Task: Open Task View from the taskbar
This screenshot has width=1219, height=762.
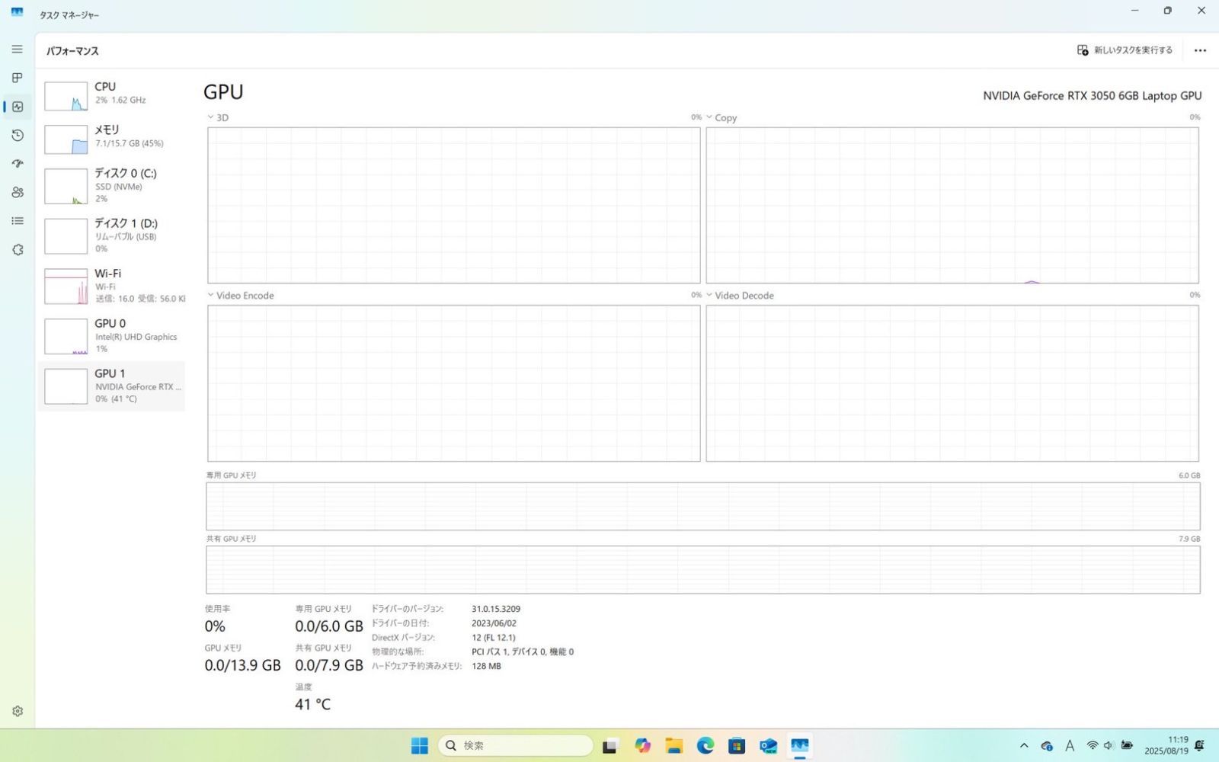Action: click(609, 746)
